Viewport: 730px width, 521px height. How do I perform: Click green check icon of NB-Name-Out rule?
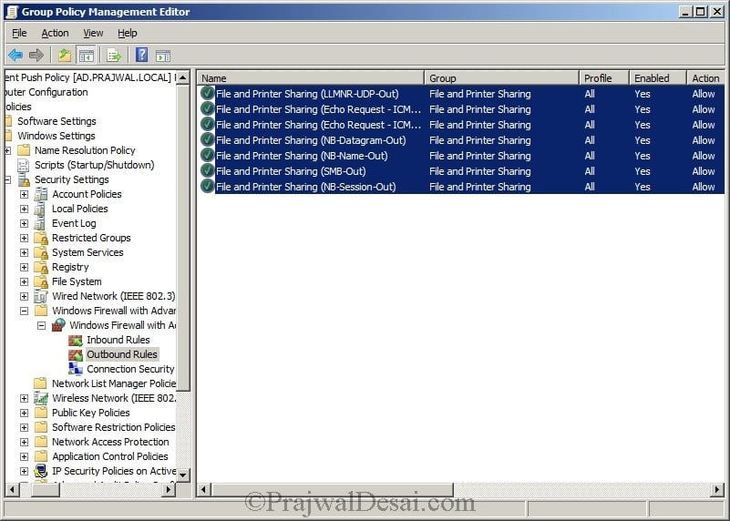pyautogui.click(x=207, y=156)
